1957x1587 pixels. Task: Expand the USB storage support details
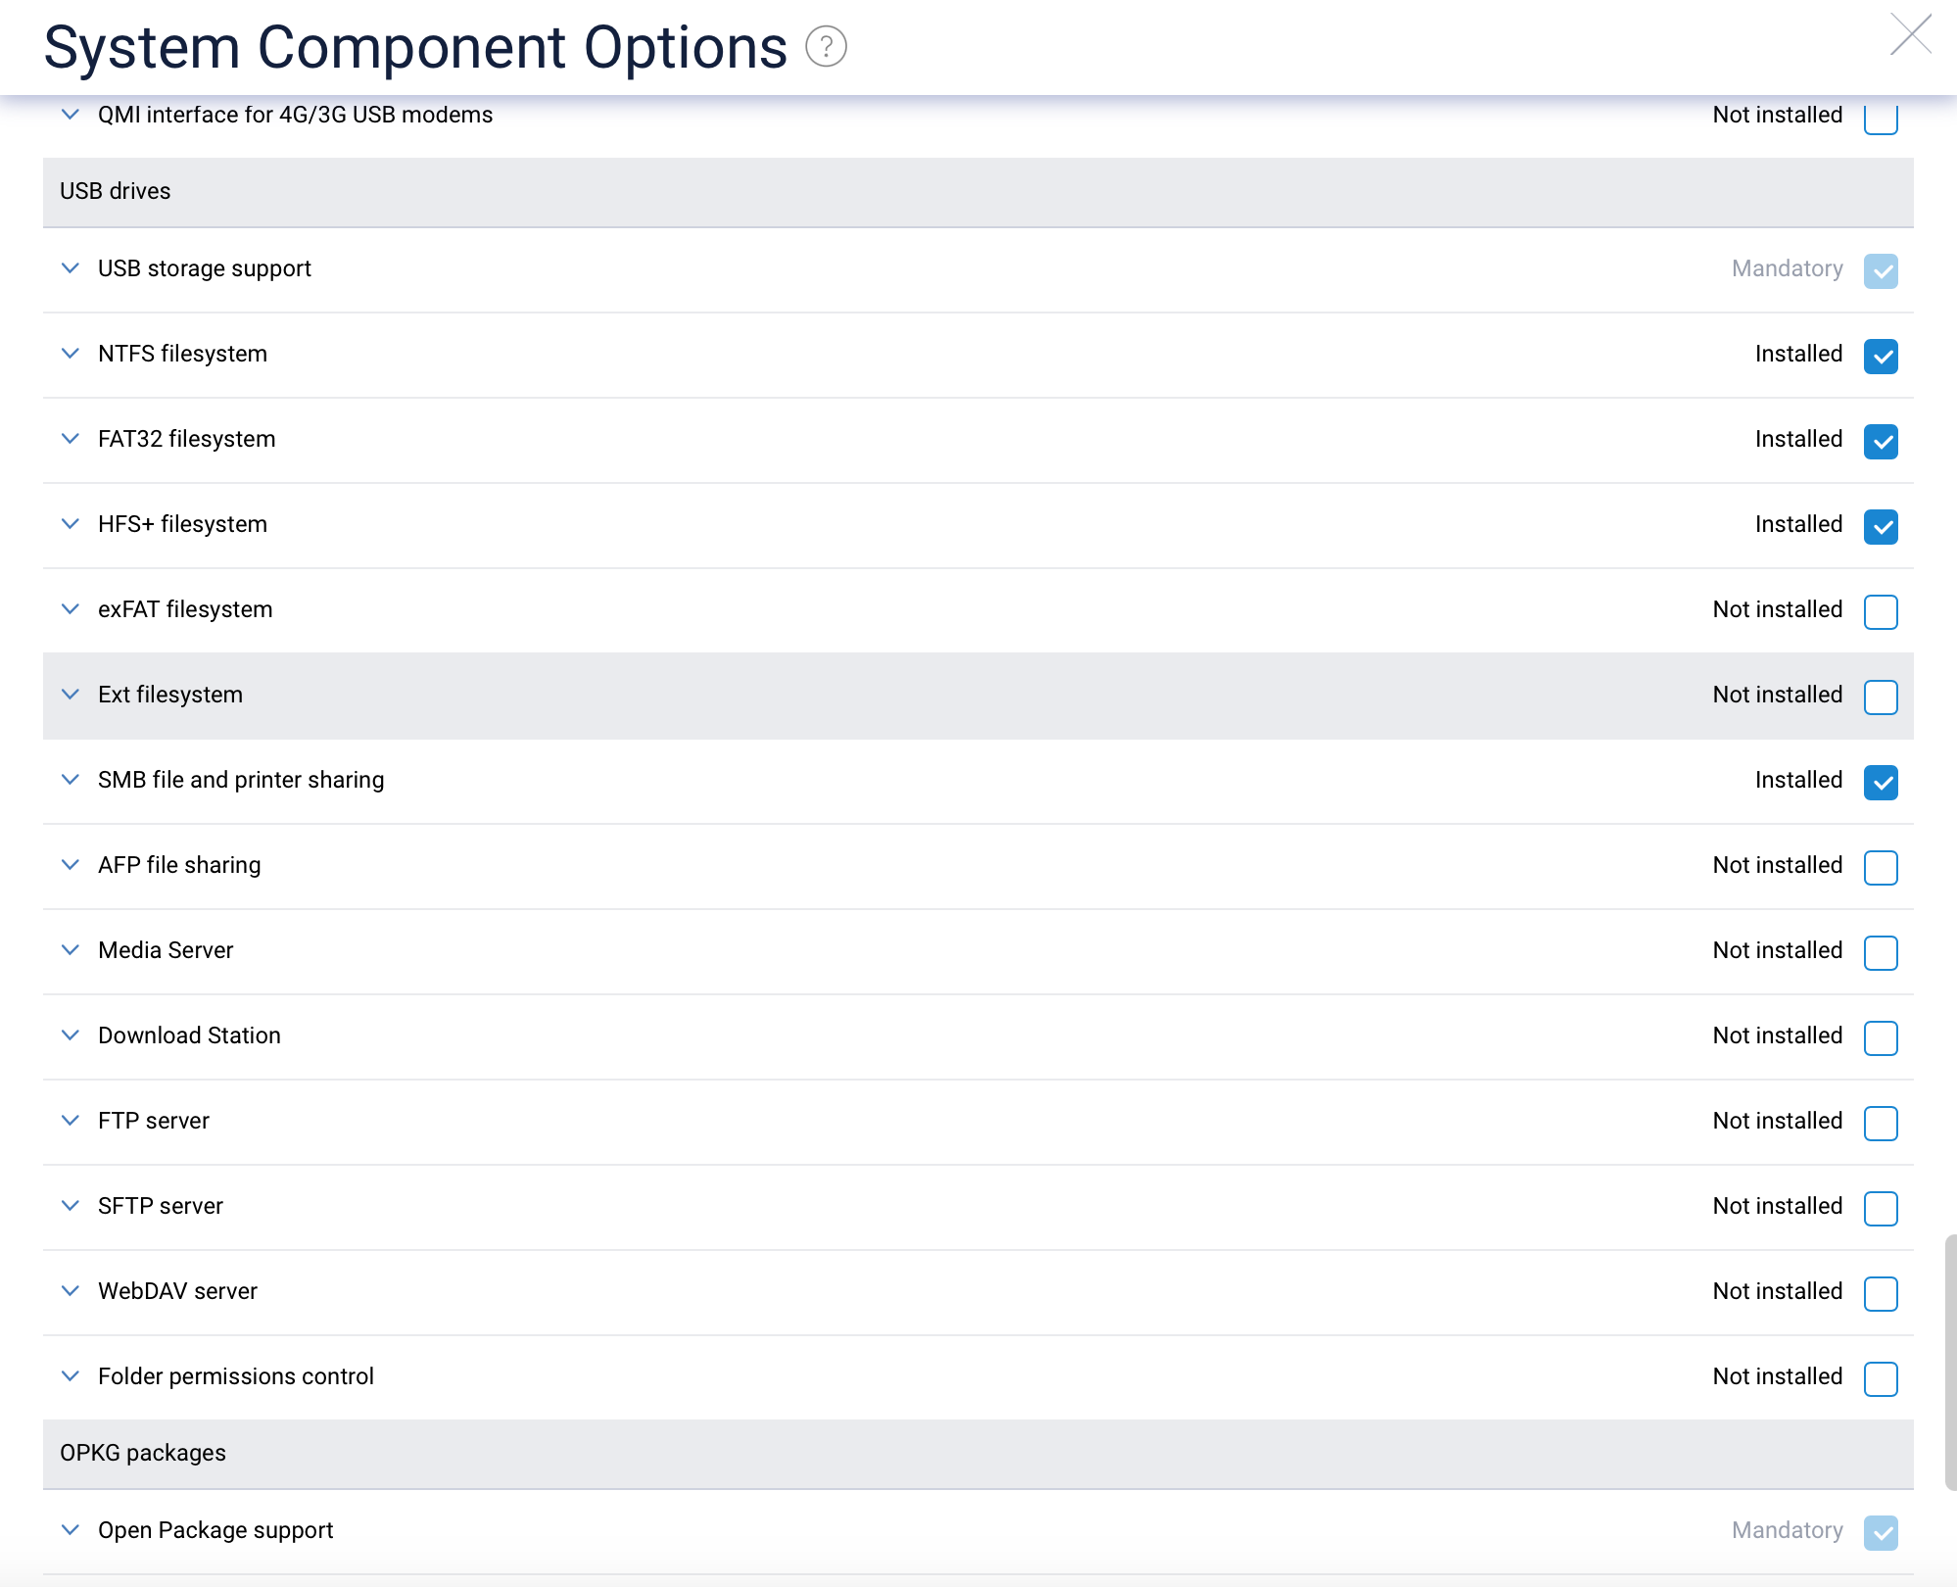pos(71,268)
